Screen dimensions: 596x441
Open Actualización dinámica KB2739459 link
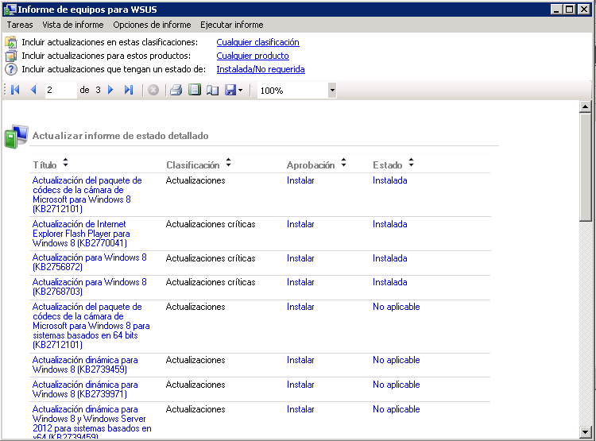coord(85,365)
